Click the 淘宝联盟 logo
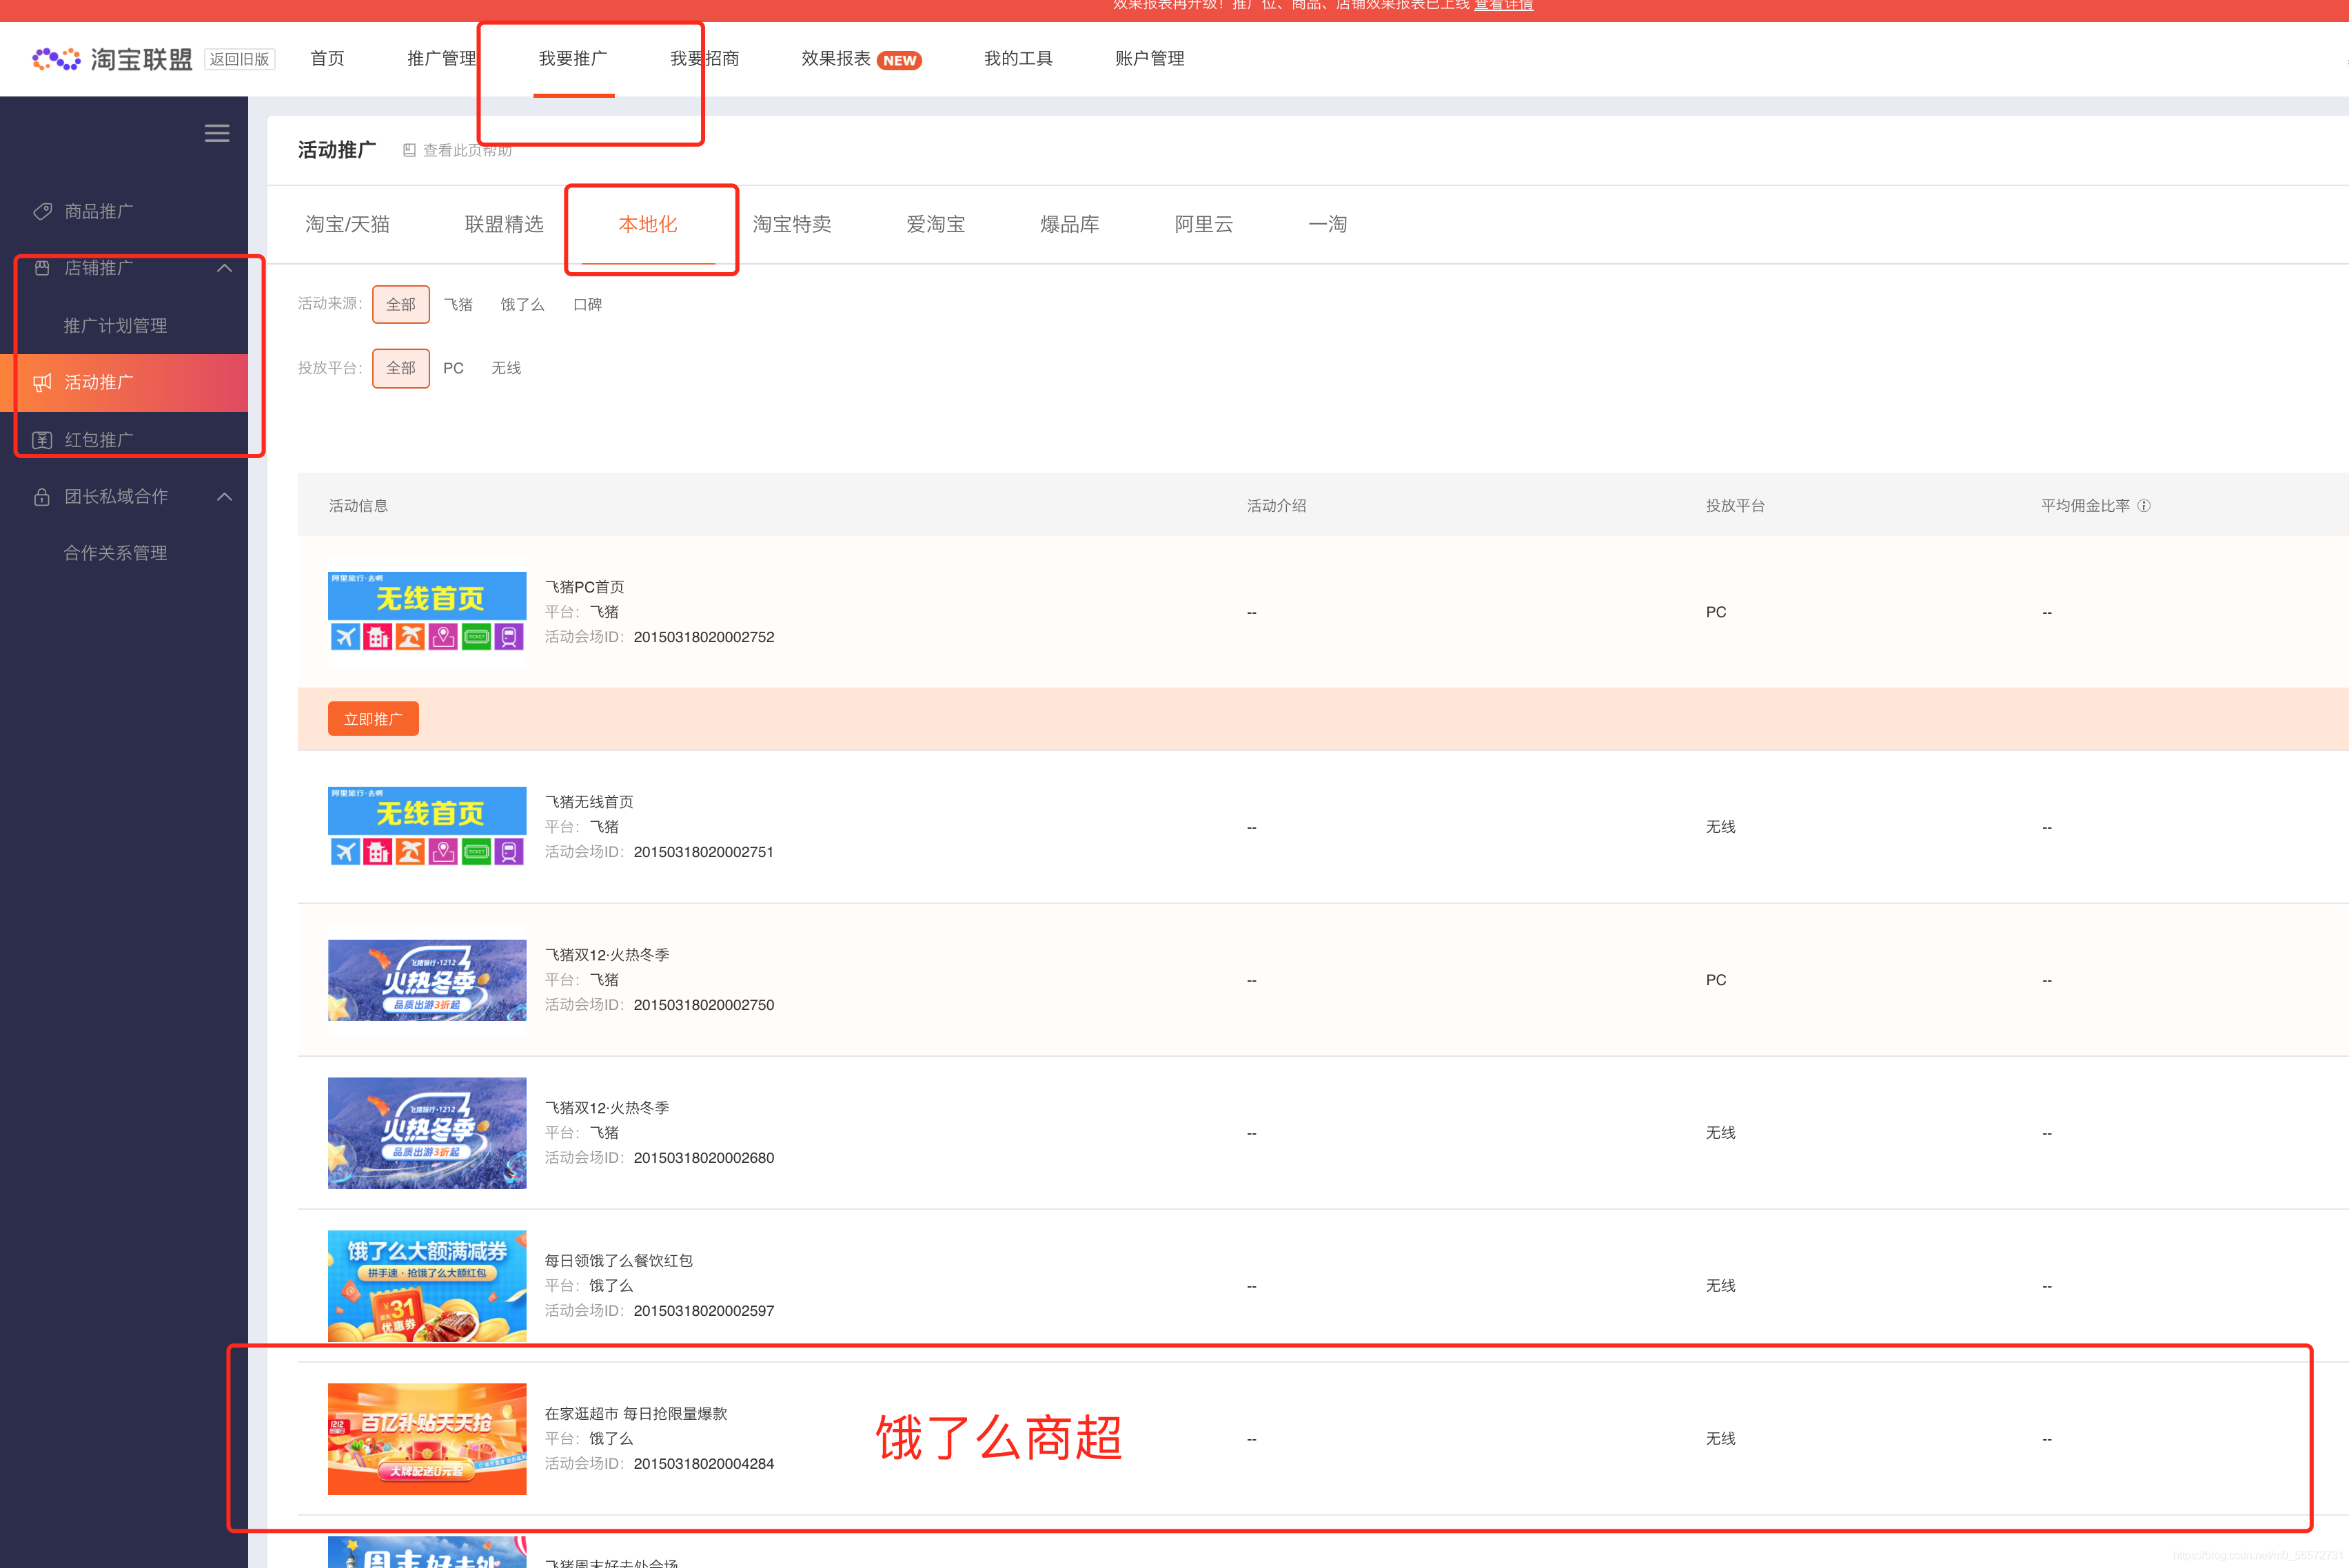The height and width of the screenshot is (1568, 2349). [x=112, y=59]
